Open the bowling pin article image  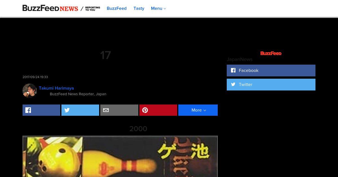click(x=120, y=156)
